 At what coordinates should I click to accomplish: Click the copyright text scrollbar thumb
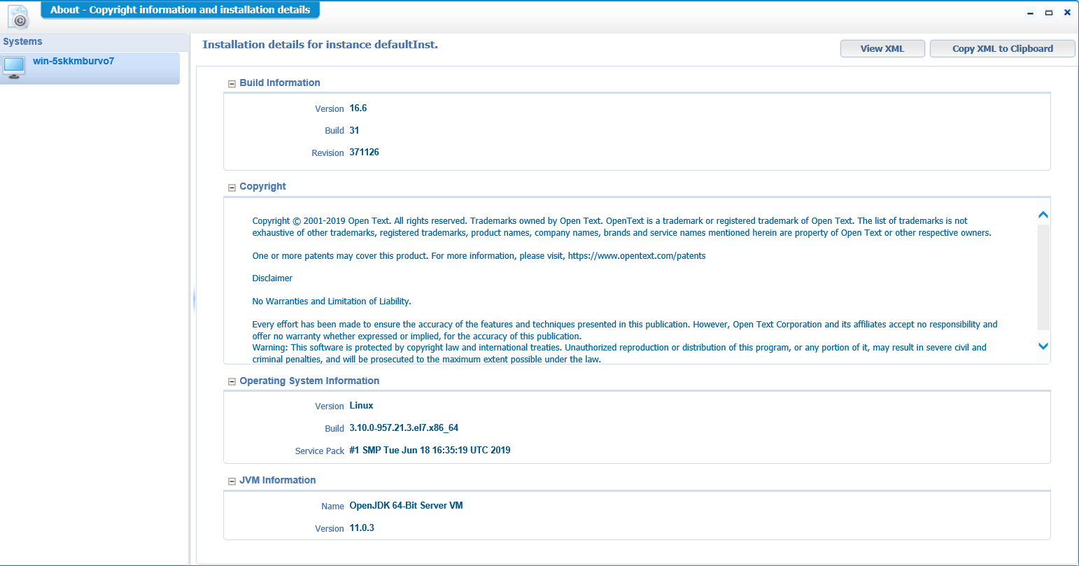pyautogui.click(x=1043, y=277)
